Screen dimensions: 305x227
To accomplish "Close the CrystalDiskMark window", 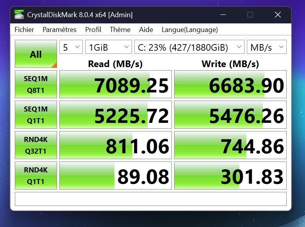I will click(278, 14).
